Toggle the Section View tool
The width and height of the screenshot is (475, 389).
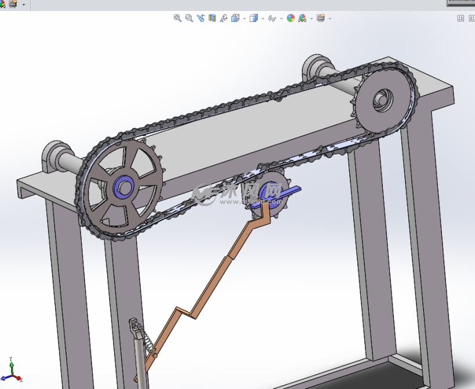(x=212, y=18)
